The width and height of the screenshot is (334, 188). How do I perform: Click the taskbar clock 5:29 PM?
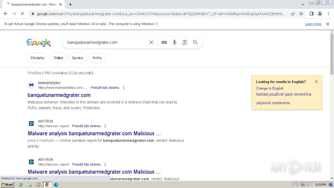[x=320, y=185]
